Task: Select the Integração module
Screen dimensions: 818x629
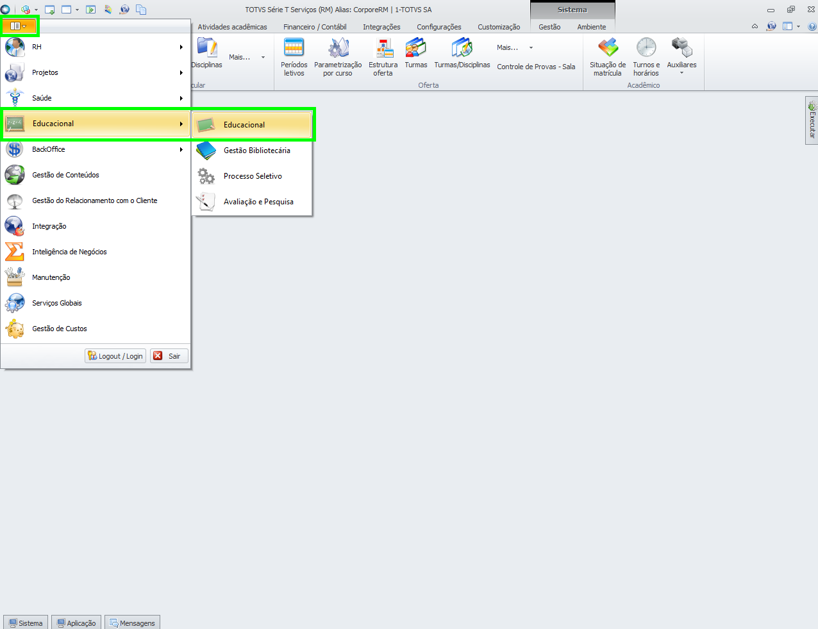Action: 96,226
